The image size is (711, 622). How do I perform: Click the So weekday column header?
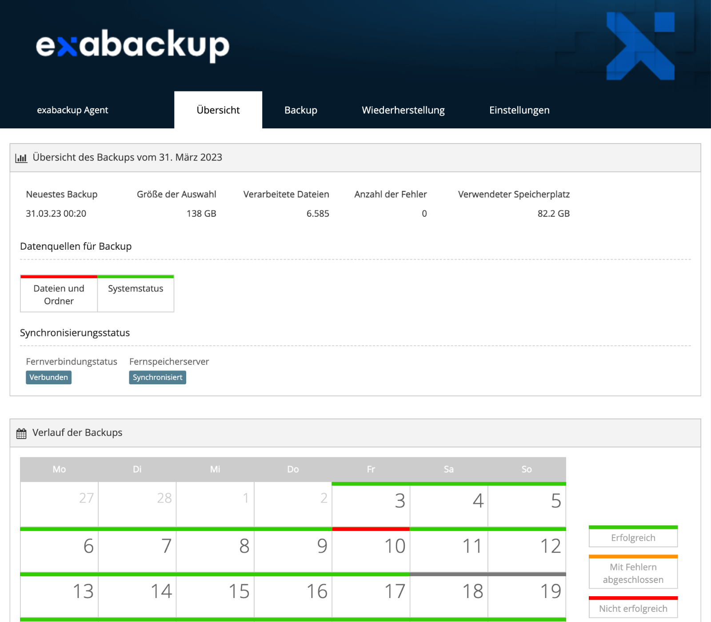pos(527,470)
